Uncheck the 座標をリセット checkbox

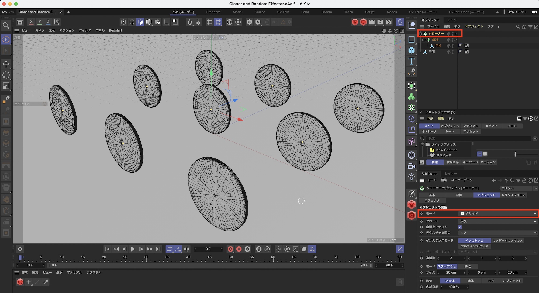(460, 227)
